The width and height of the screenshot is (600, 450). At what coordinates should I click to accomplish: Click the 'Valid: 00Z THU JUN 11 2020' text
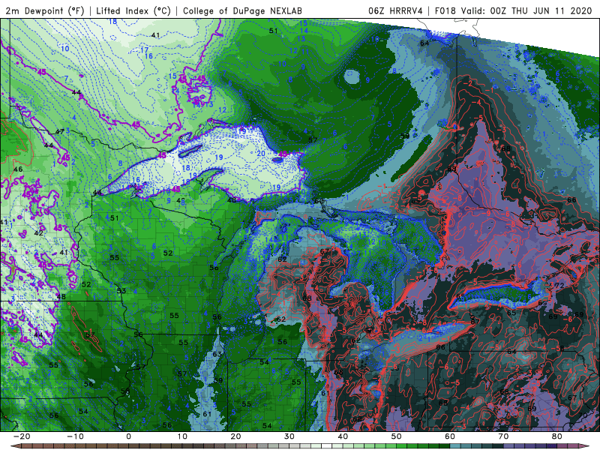pyautogui.click(x=526, y=10)
